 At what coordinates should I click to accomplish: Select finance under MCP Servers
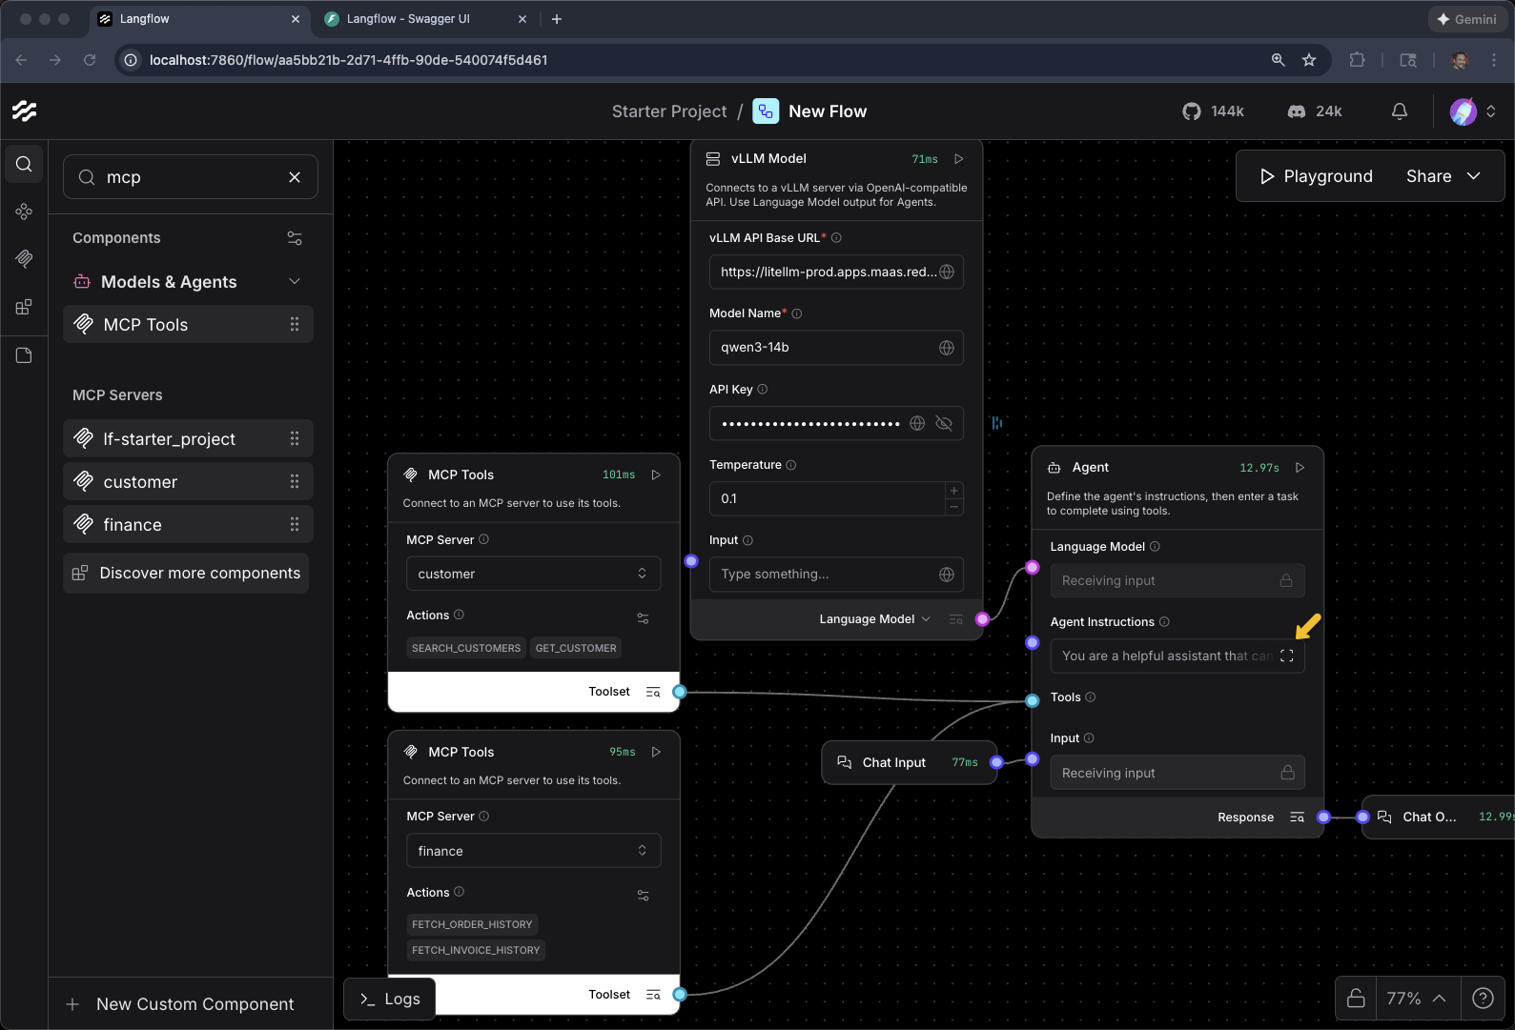click(x=133, y=525)
